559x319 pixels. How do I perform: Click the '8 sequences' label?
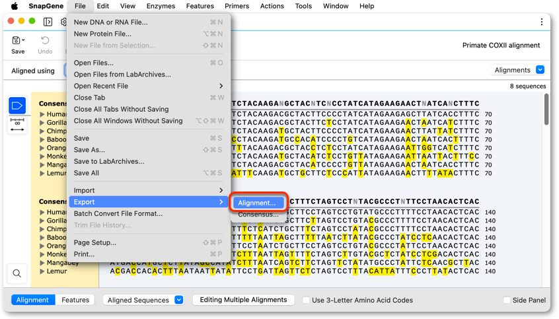(528, 87)
